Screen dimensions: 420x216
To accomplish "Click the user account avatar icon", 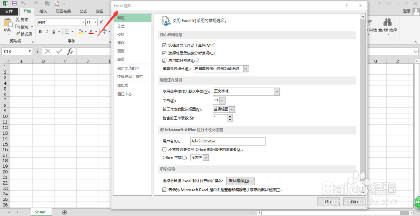I will tap(417, 11).
